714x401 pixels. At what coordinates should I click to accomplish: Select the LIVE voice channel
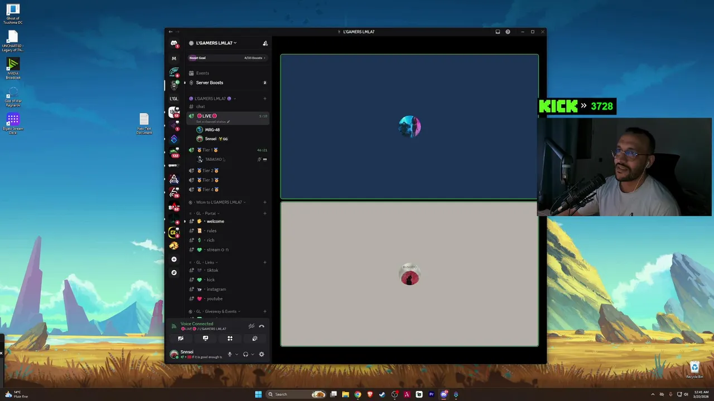[228, 118]
